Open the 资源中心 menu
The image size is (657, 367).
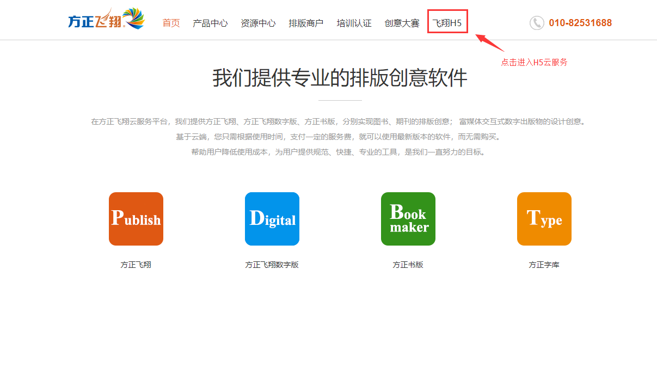tap(258, 23)
